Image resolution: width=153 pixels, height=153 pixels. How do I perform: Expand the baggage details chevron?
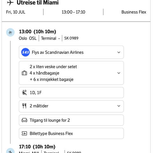pos(119,73)
